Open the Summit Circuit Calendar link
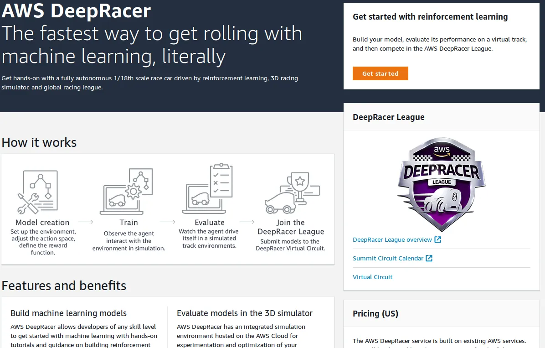The width and height of the screenshot is (545, 348). tap(388, 258)
